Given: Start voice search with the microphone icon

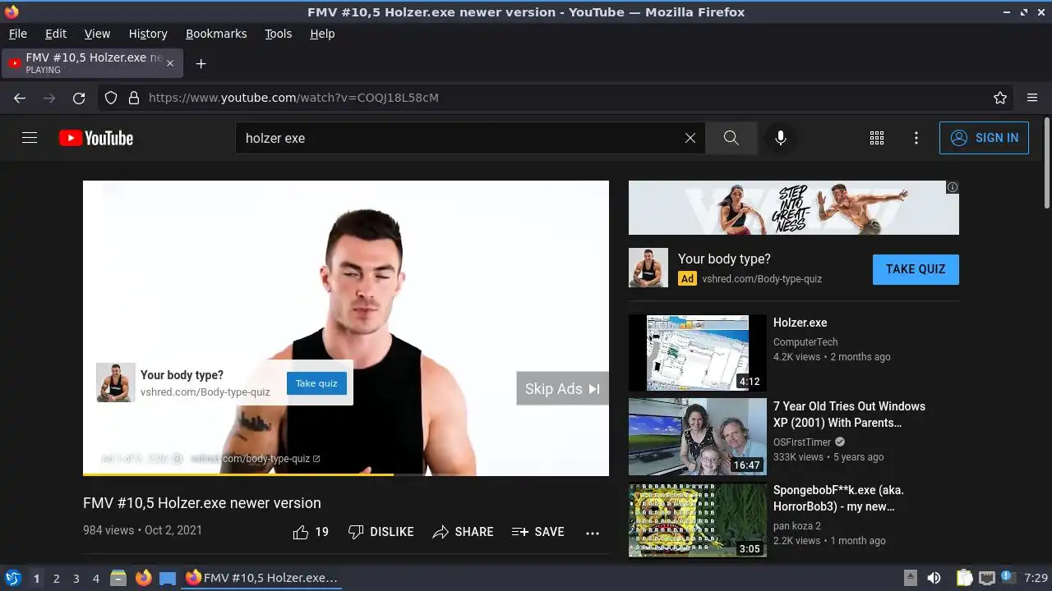Looking at the screenshot, I should pyautogui.click(x=781, y=138).
